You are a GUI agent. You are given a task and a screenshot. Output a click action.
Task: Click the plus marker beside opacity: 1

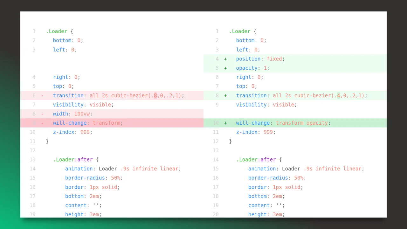click(x=225, y=68)
